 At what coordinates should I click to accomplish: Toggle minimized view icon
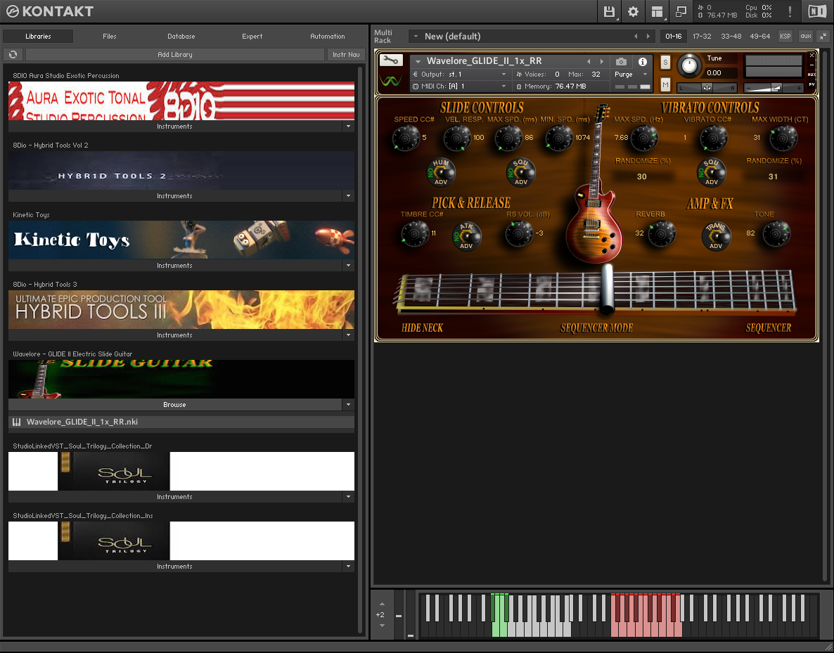[x=680, y=12]
